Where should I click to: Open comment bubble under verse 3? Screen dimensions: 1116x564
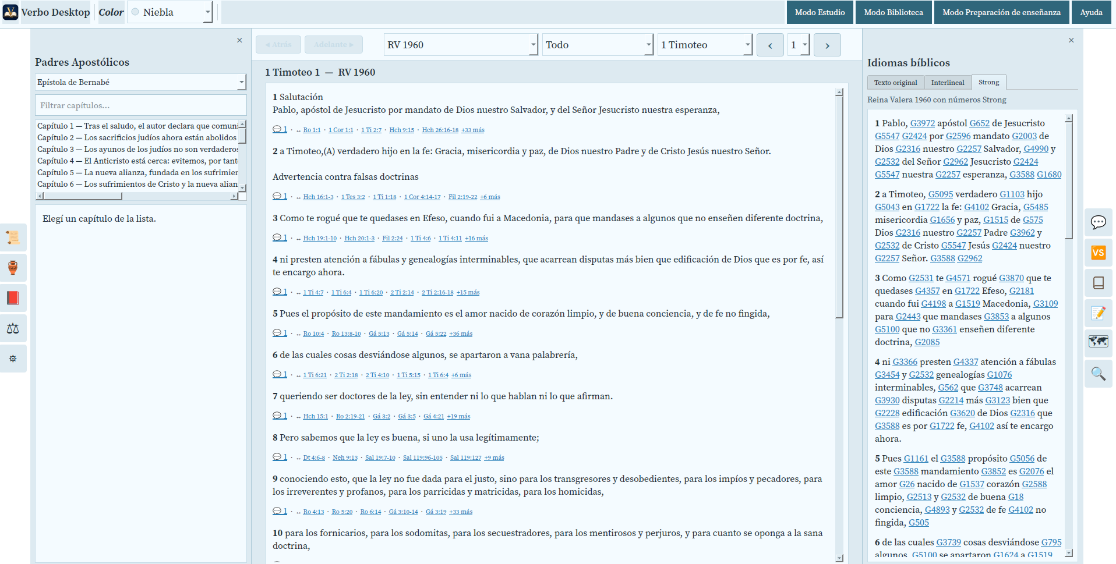point(280,237)
